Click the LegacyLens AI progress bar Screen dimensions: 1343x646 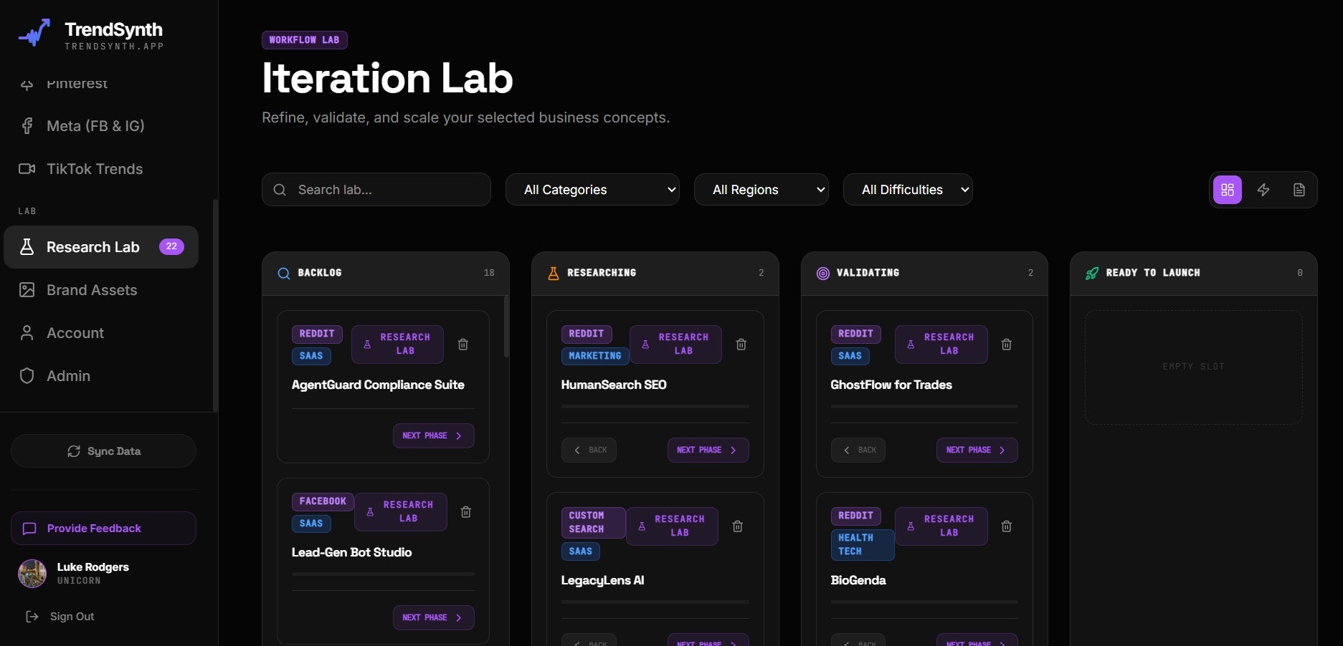pyautogui.click(x=655, y=602)
